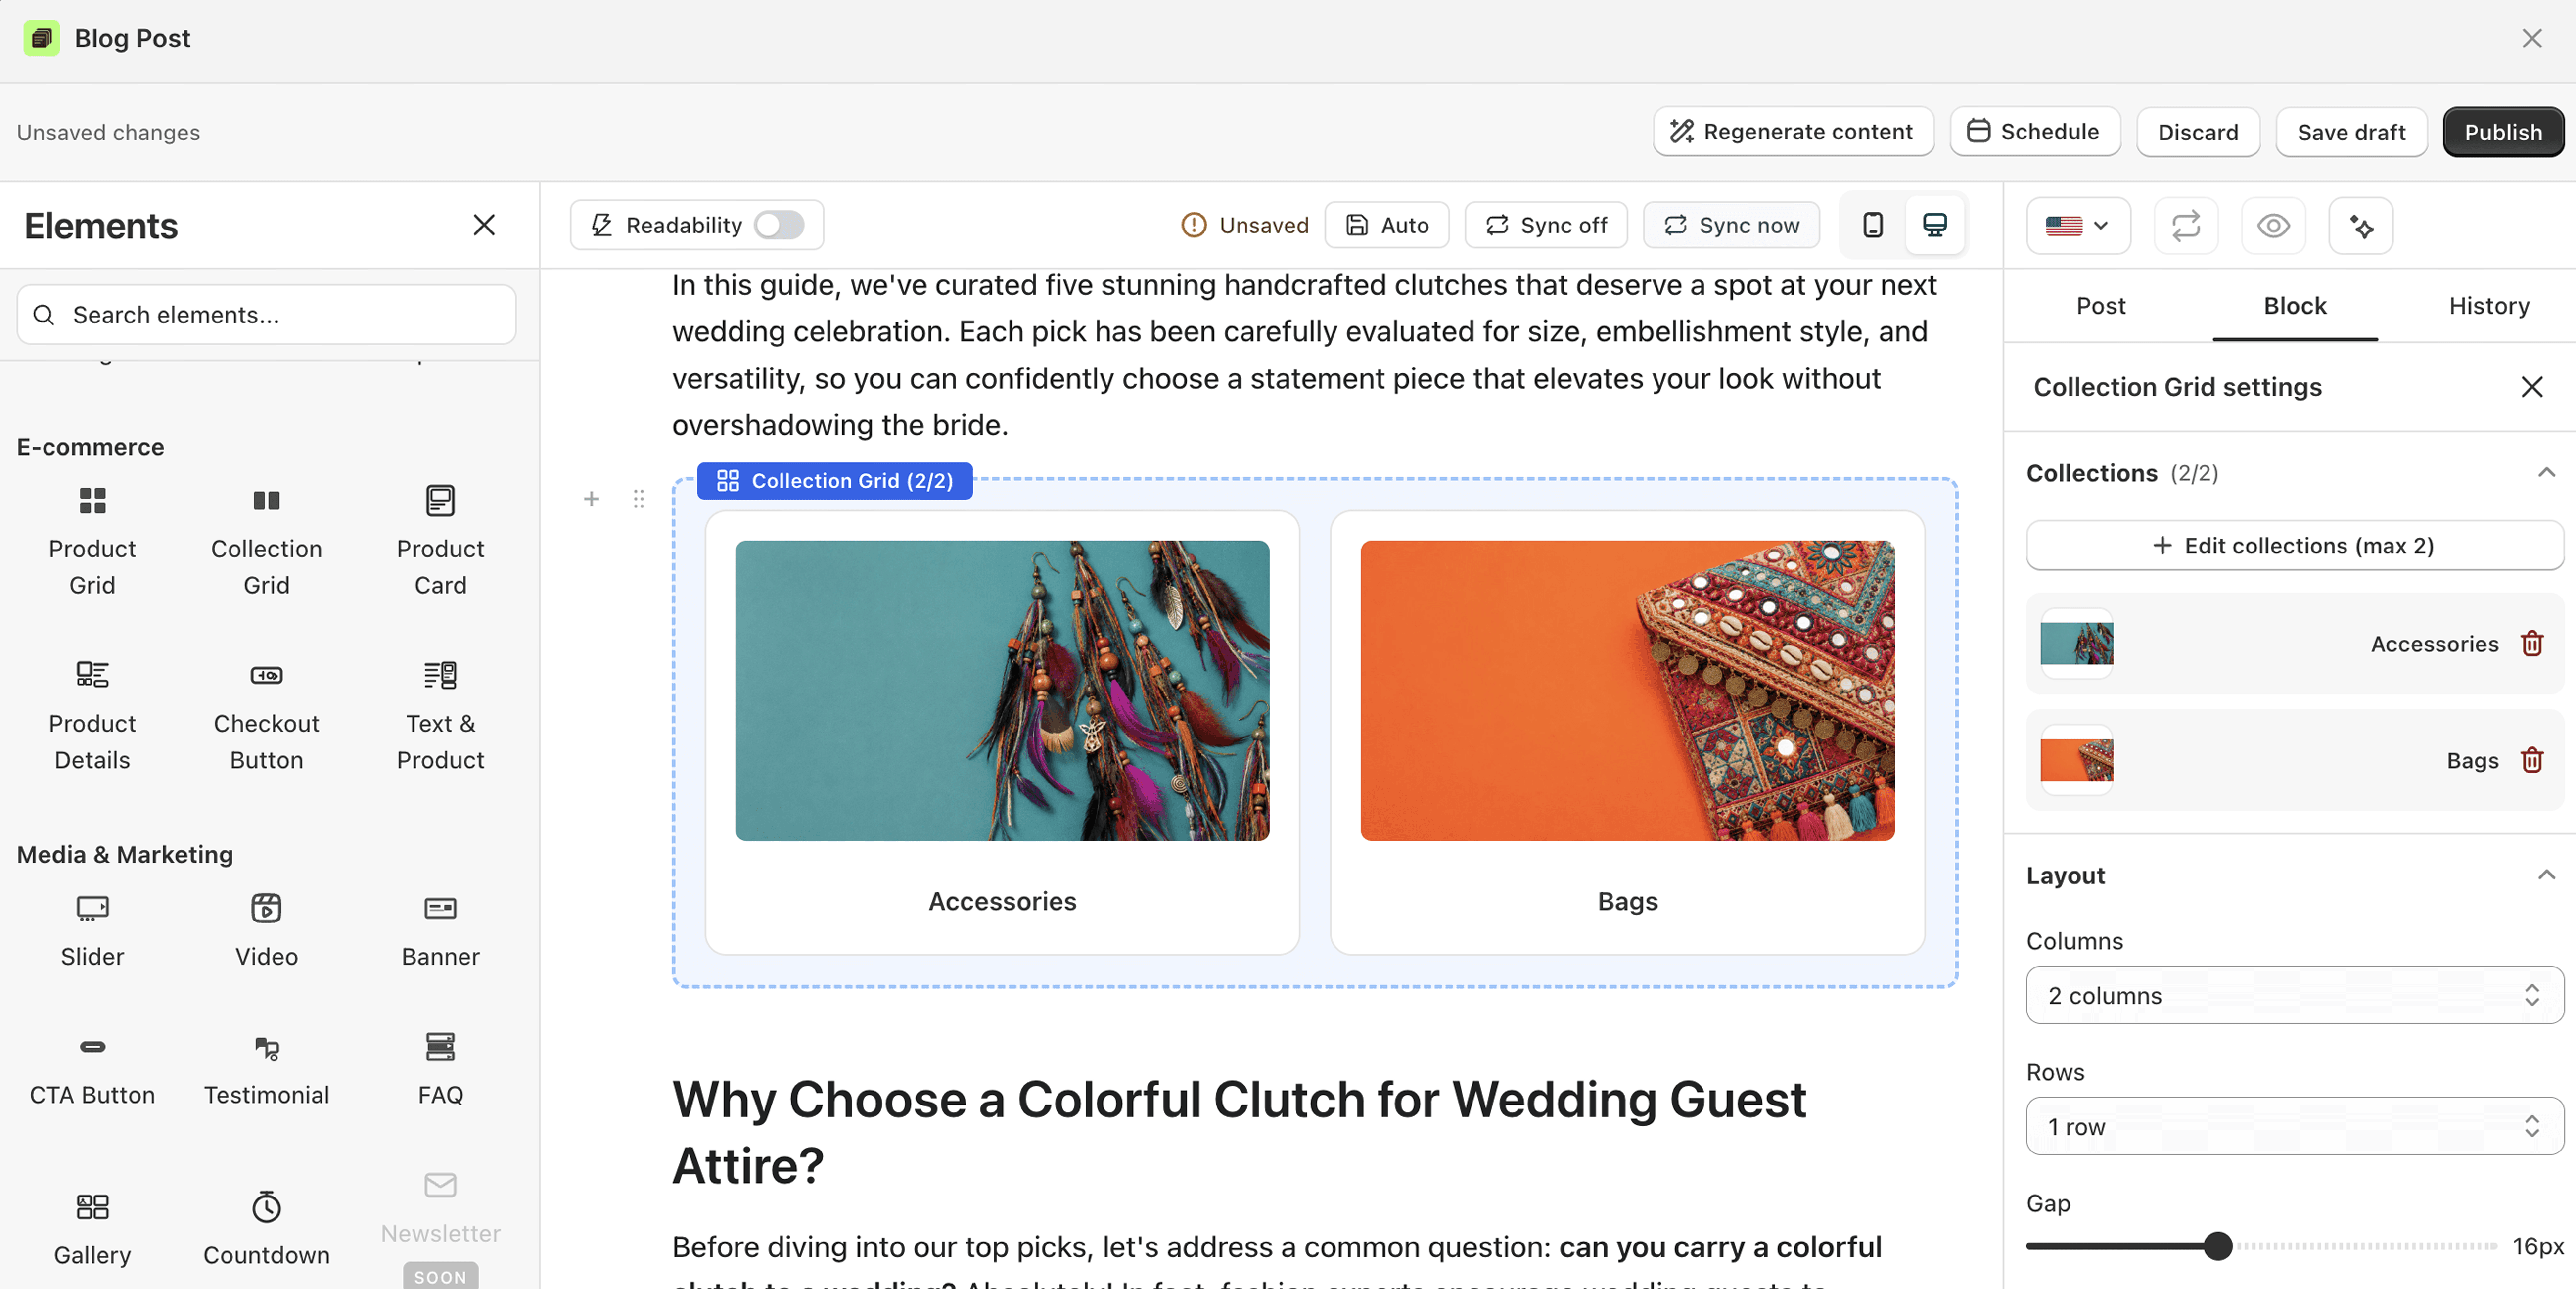Viewport: 2576px width, 1289px height.
Task: Click the Bags thumbnail in settings list
Action: click(x=2077, y=760)
